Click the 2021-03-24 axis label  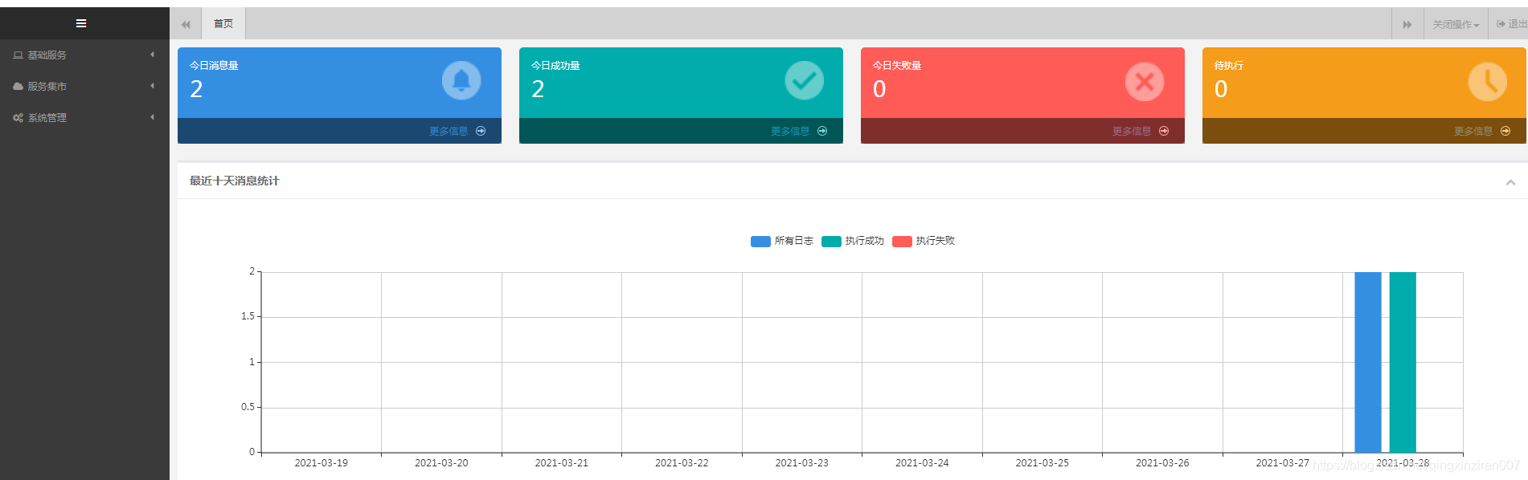coord(922,463)
